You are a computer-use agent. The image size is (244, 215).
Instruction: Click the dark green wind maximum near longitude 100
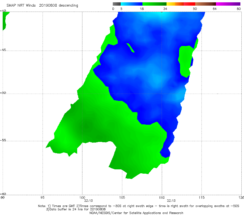tap(86, 126)
